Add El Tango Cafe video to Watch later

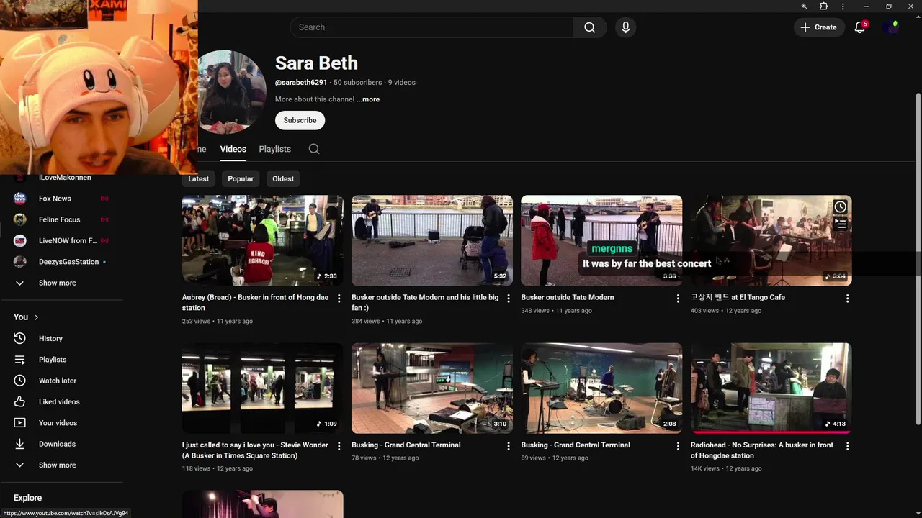[x=840, y=207]
